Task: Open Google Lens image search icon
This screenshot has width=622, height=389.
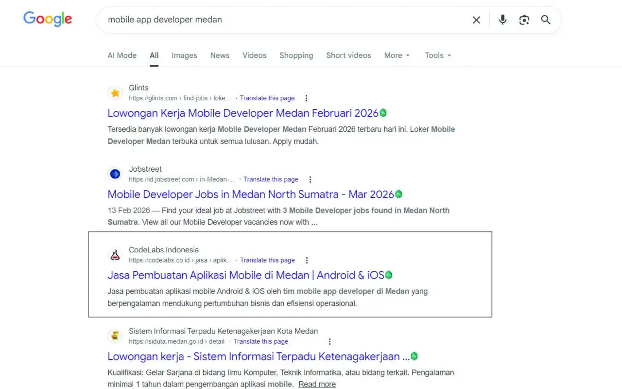Action: click(524, 20)
